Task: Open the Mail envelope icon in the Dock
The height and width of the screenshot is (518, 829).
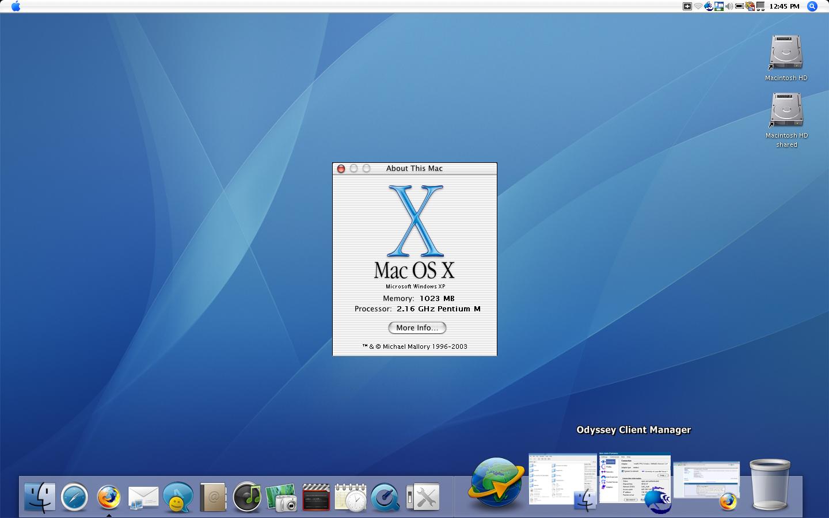Action: click(x=143, y=497)
